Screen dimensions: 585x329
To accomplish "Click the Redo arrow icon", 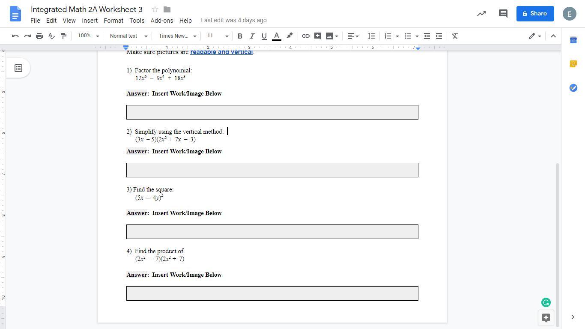I will pyautogui.click(x=27, y=36).
